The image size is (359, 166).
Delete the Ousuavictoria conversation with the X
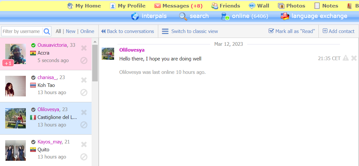tap(84, 48)
